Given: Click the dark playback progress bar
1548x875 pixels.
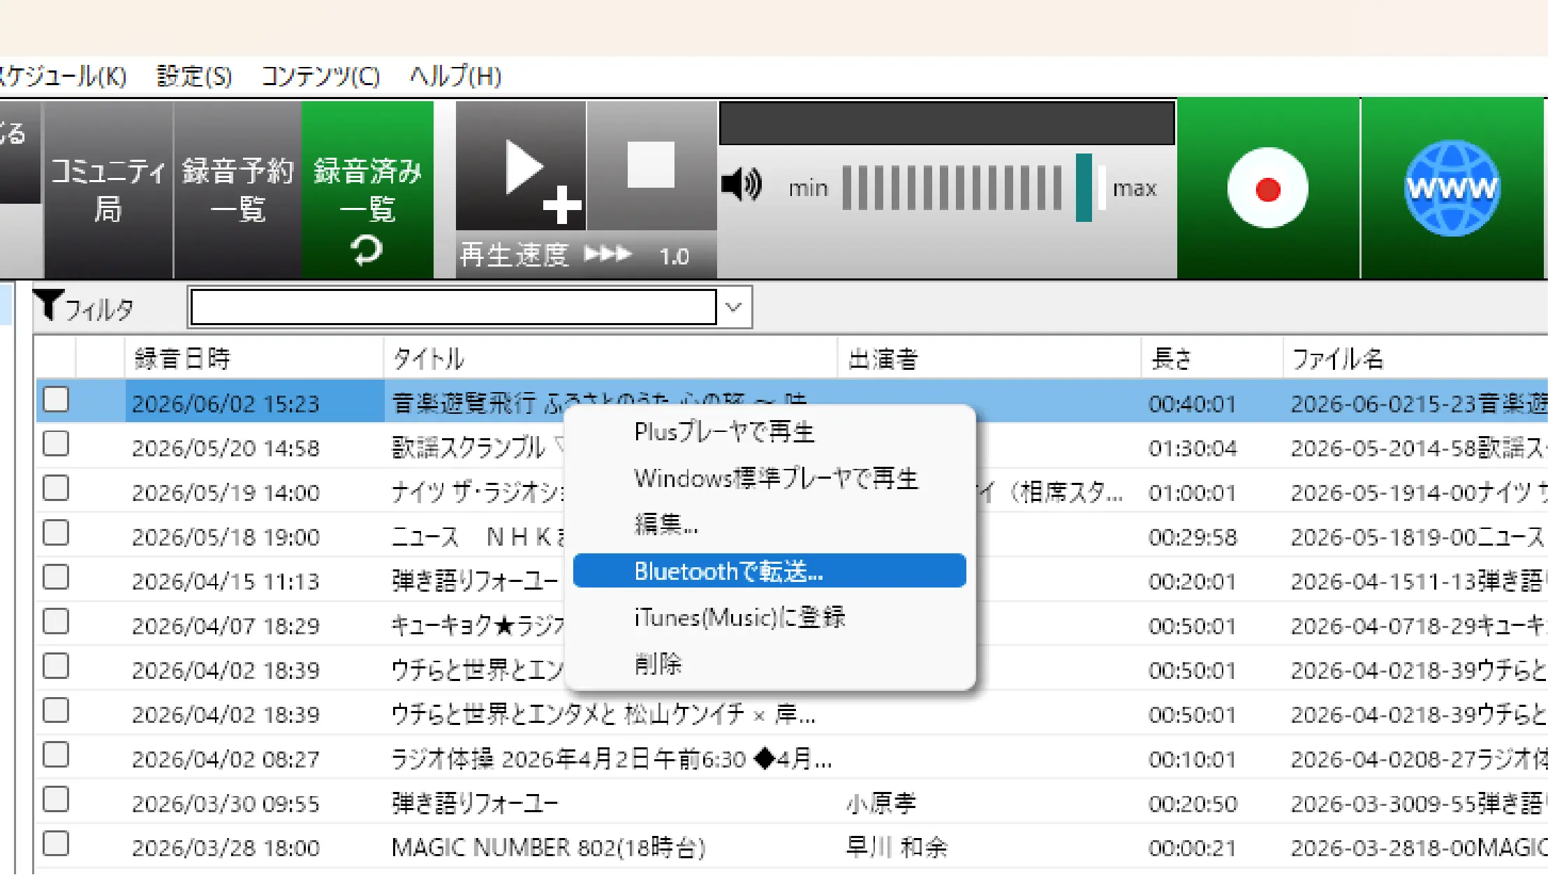Looking at the screenshot, I should coord(948,124).
